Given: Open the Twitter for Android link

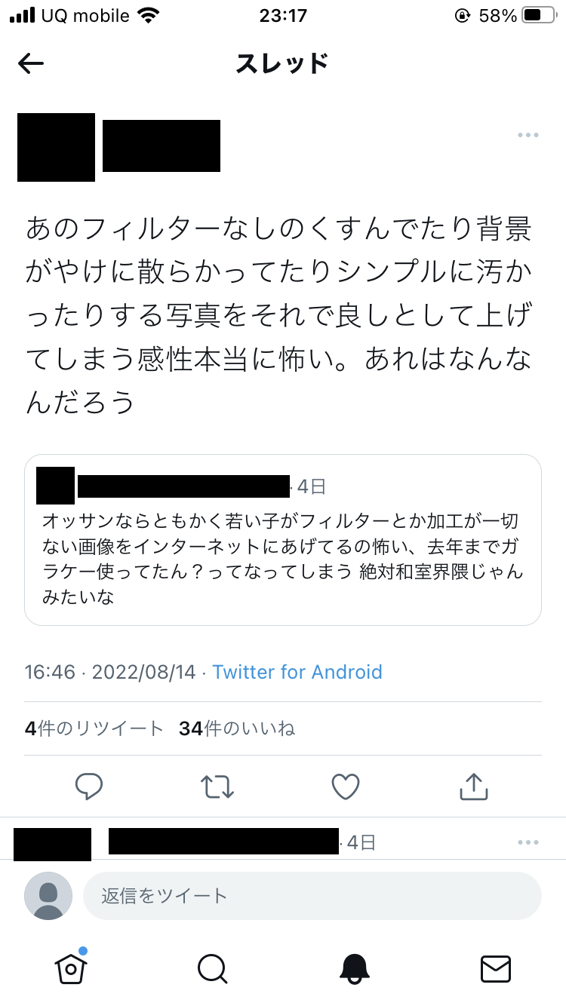Looking at the screenshot, I should 297,672.
